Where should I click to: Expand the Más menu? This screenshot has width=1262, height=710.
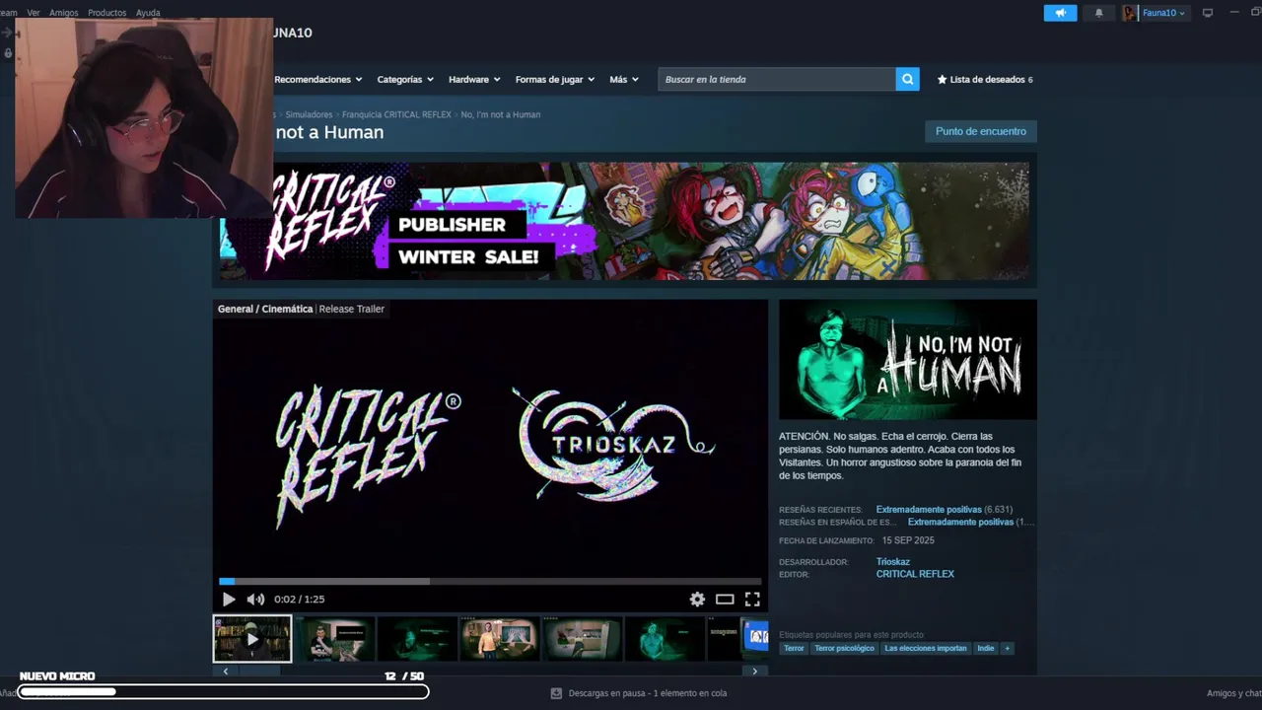click(x=624, y=79)
